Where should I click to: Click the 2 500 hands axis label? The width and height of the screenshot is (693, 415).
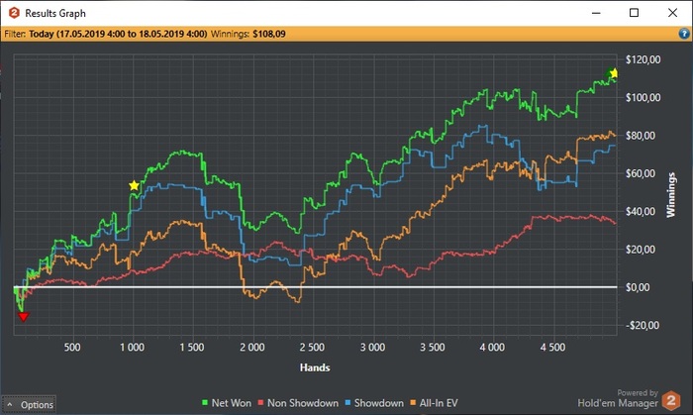[x=312, y=348]
